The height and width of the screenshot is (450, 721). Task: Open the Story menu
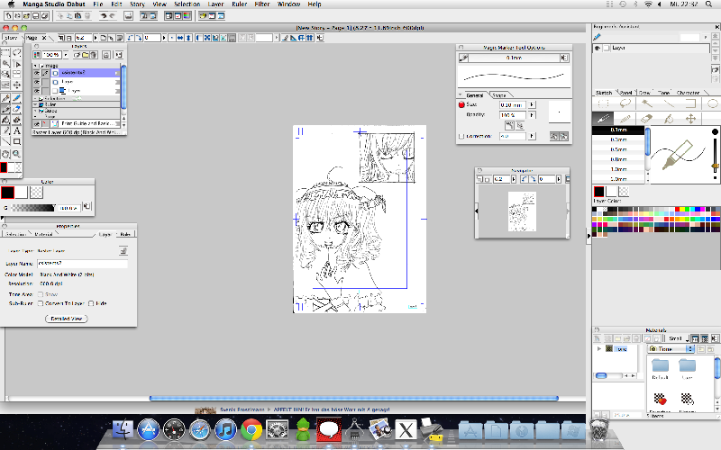tap(137, 4)
